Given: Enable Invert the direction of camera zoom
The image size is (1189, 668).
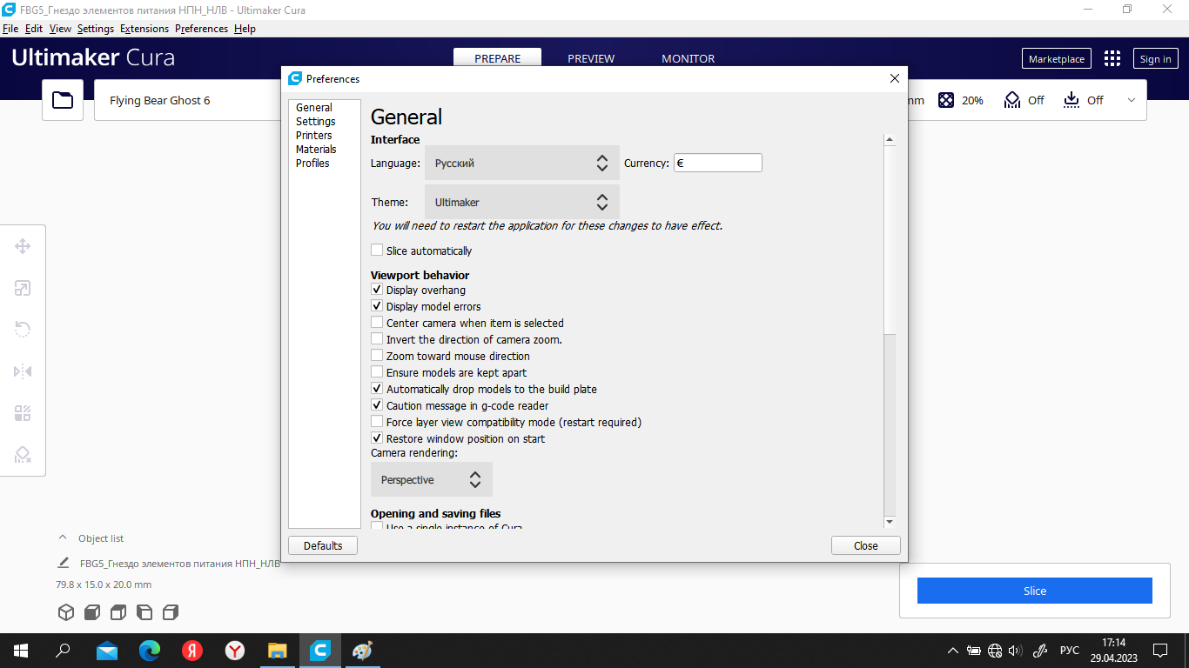Looking at the screenshot, I should (x=377, y=339).
